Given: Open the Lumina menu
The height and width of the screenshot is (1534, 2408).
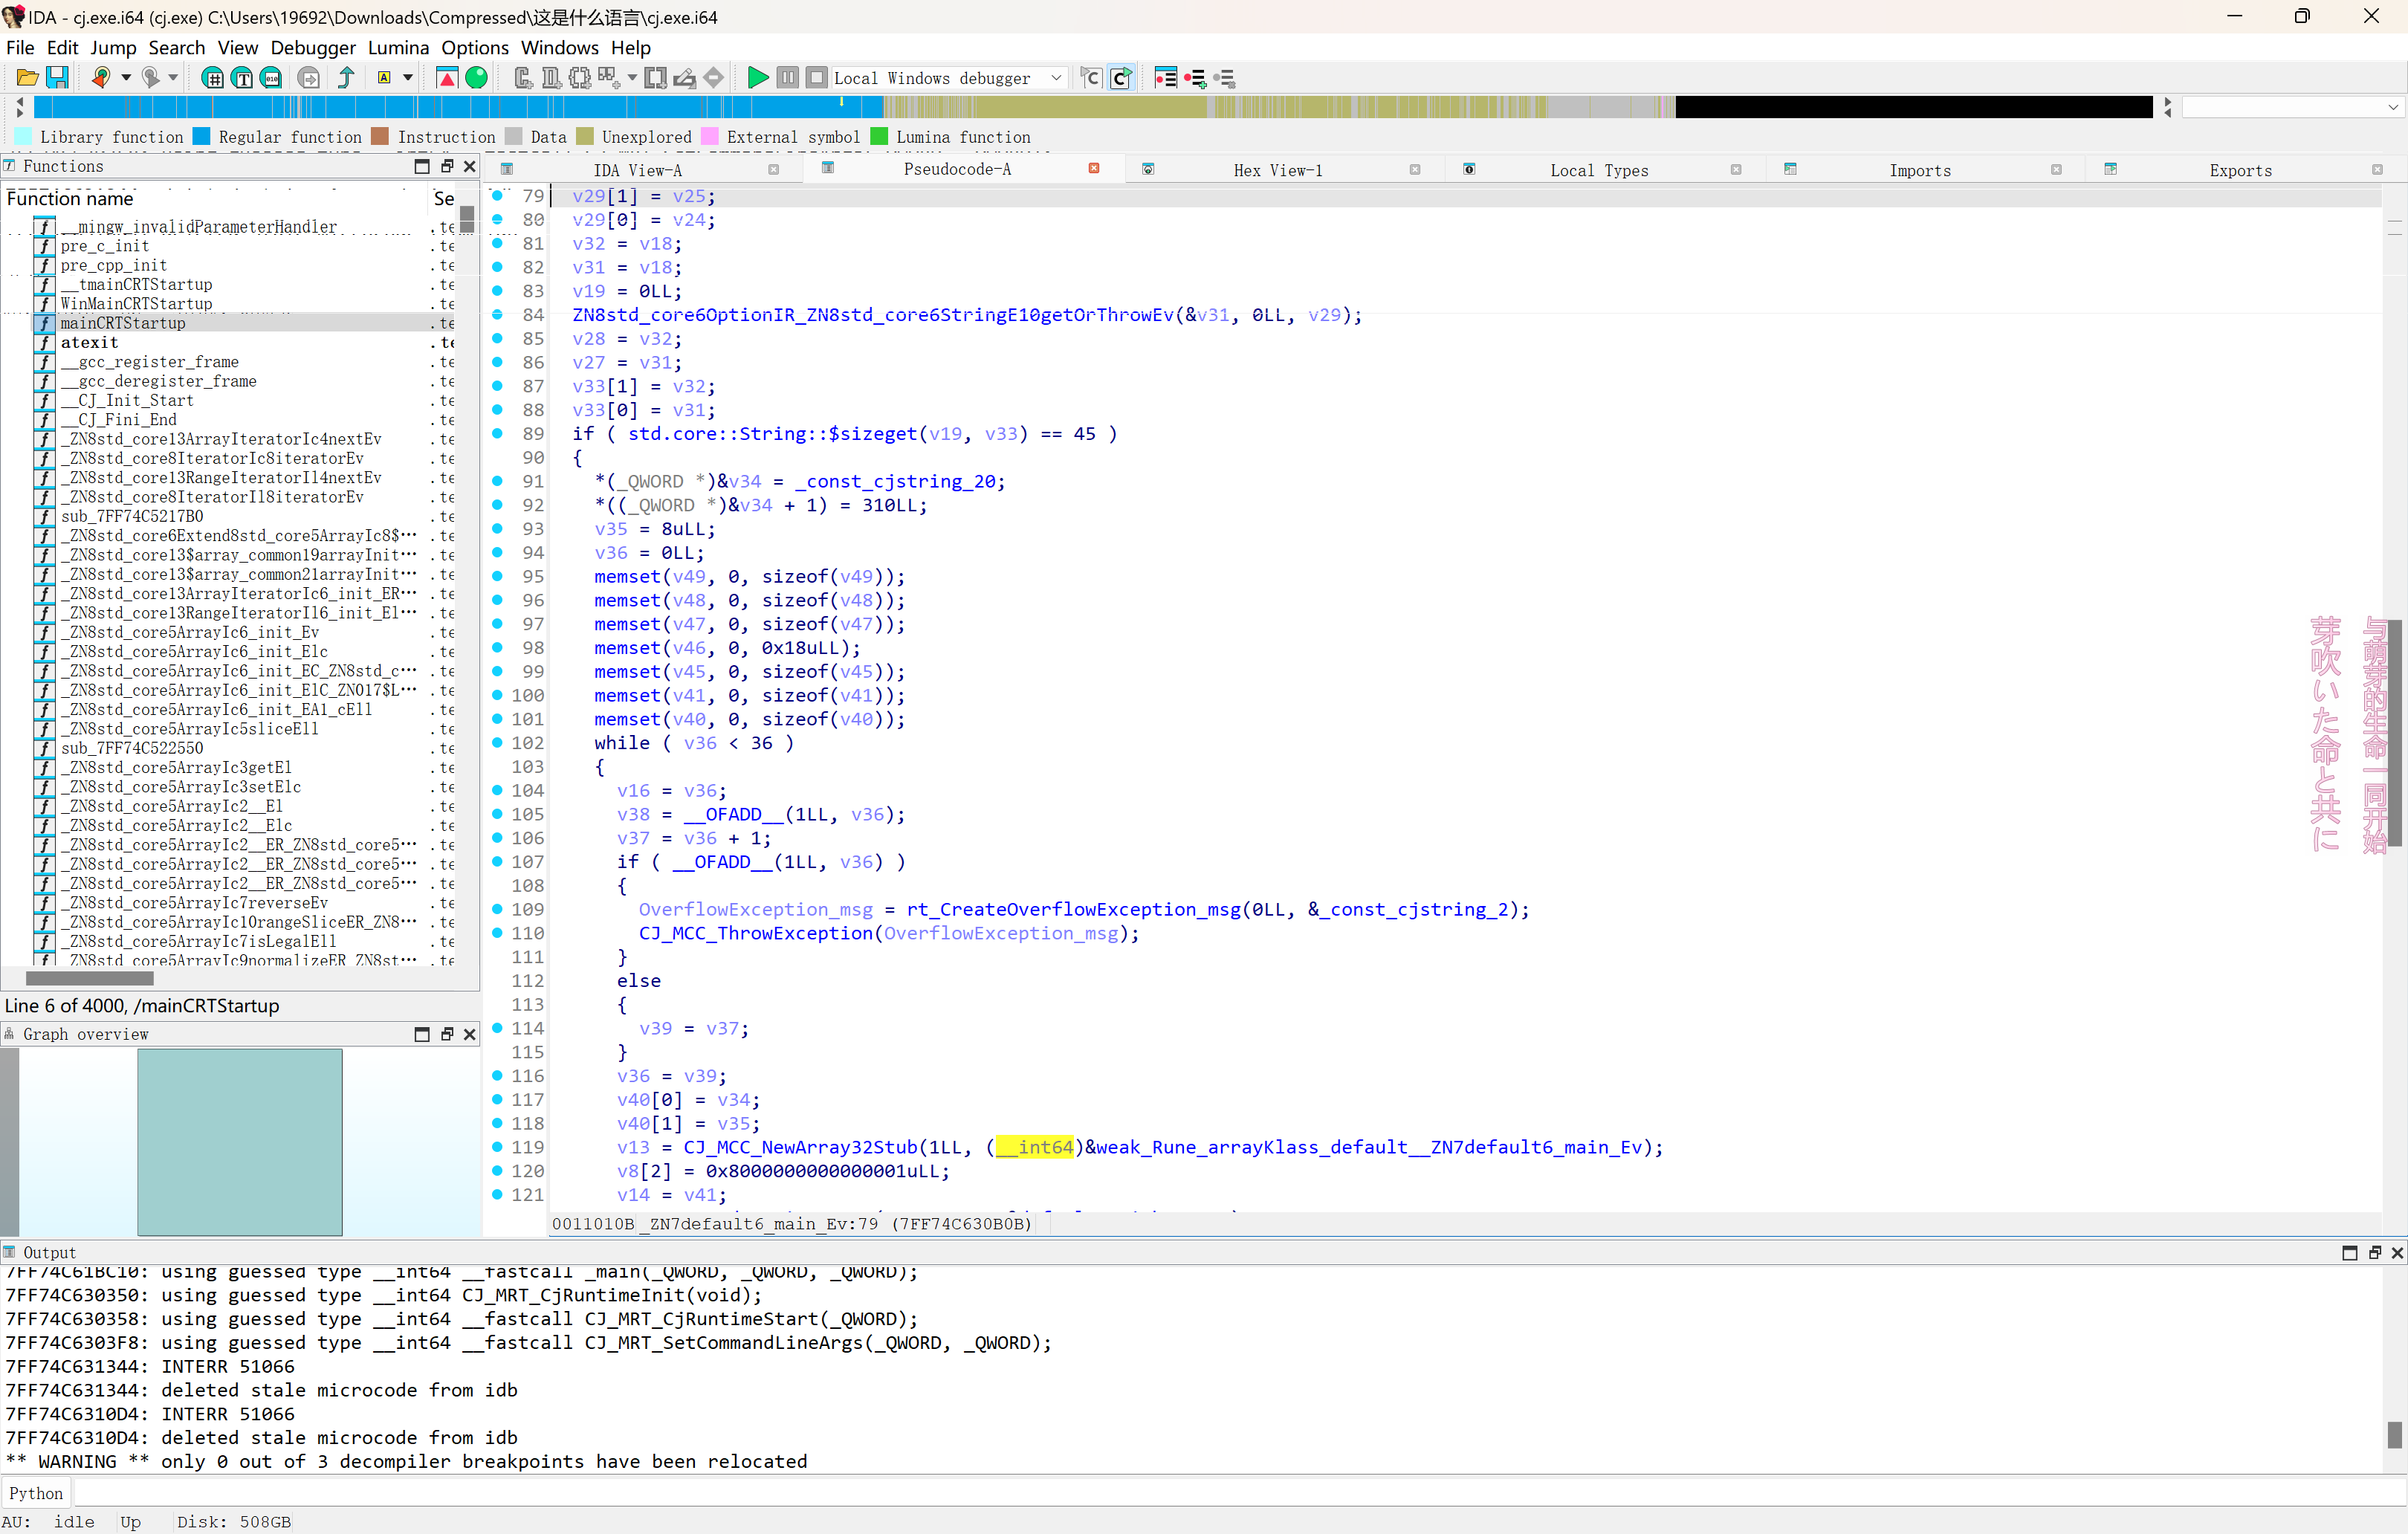Looking at the screenshot, I should 398,48.
